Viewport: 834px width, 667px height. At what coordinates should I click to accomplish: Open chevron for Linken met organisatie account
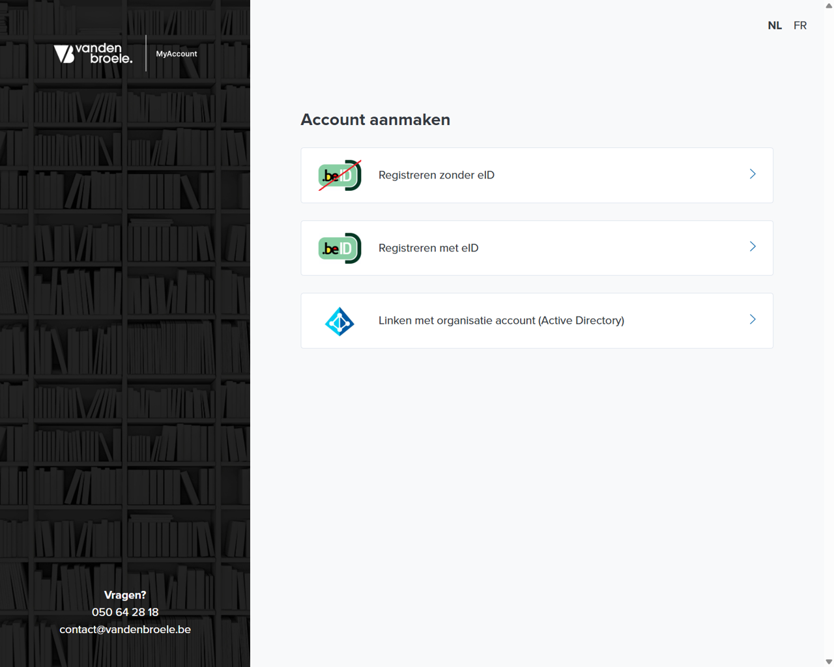(753, 319)
